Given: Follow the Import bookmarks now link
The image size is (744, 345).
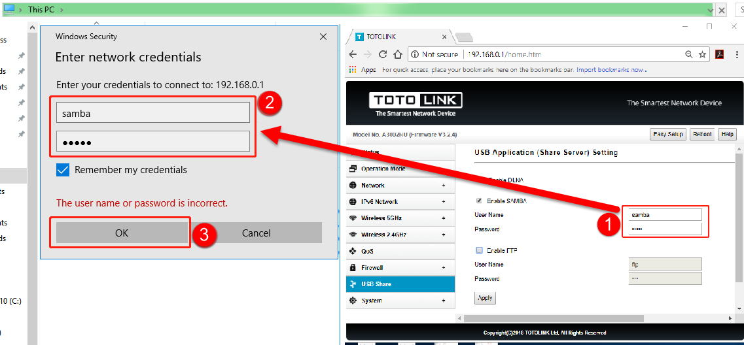Looking at the screenshot, I should coord(612,70).
